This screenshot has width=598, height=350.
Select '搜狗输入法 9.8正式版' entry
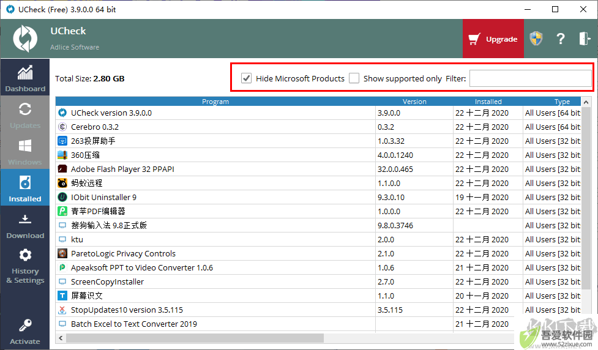[109, 225]
